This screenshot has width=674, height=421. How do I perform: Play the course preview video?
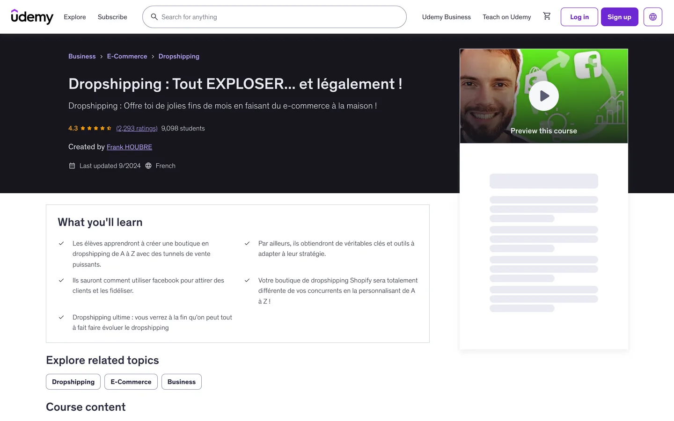coord(543,96)
